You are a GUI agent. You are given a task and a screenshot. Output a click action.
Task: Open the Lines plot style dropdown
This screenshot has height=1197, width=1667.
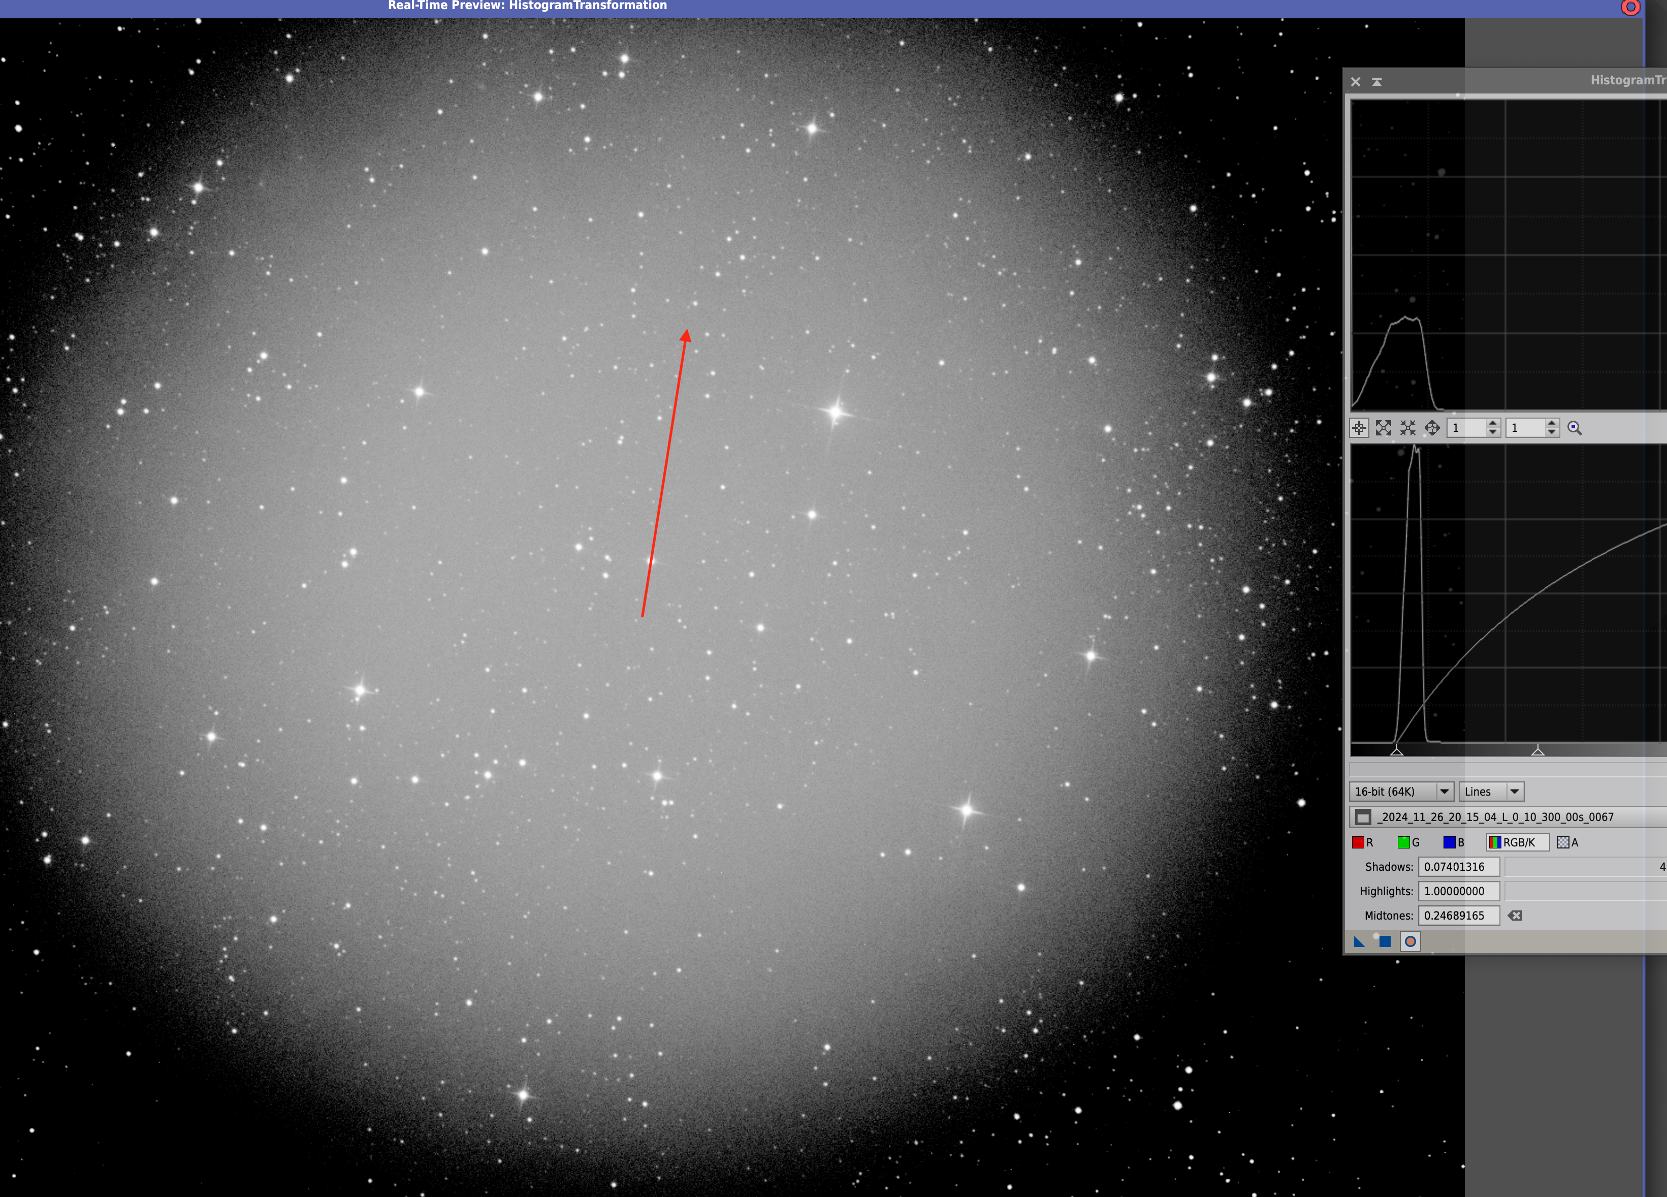pos(1491,792)
